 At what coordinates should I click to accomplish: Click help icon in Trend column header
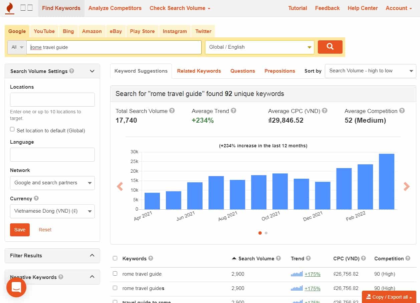(308, 258)
